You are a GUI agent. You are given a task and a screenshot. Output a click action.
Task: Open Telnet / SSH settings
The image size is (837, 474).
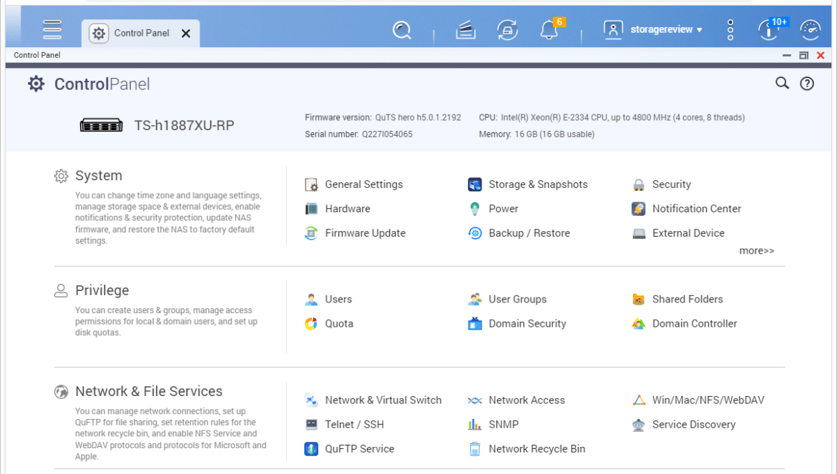(x=354, y=425)
